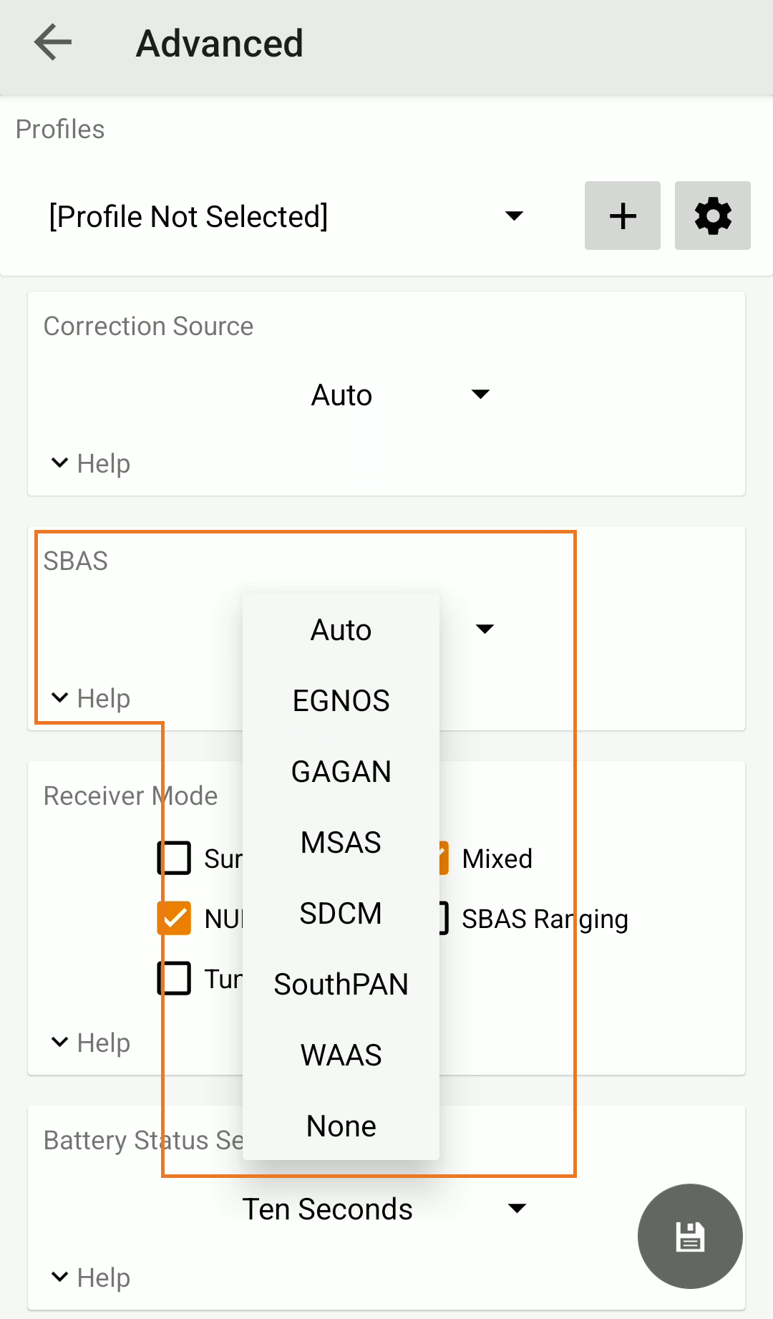Tap the back arrow icon

[53, 43]
